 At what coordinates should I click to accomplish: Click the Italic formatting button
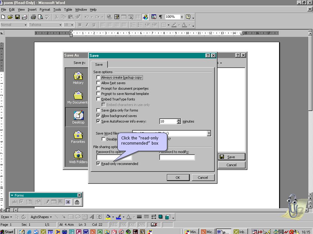click(x=87, y=25)
